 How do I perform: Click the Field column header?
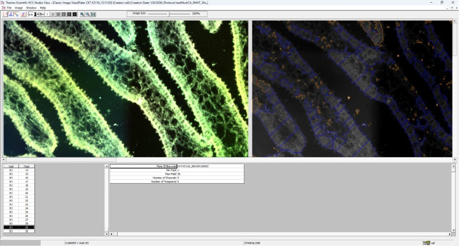(x=26, y=166)
